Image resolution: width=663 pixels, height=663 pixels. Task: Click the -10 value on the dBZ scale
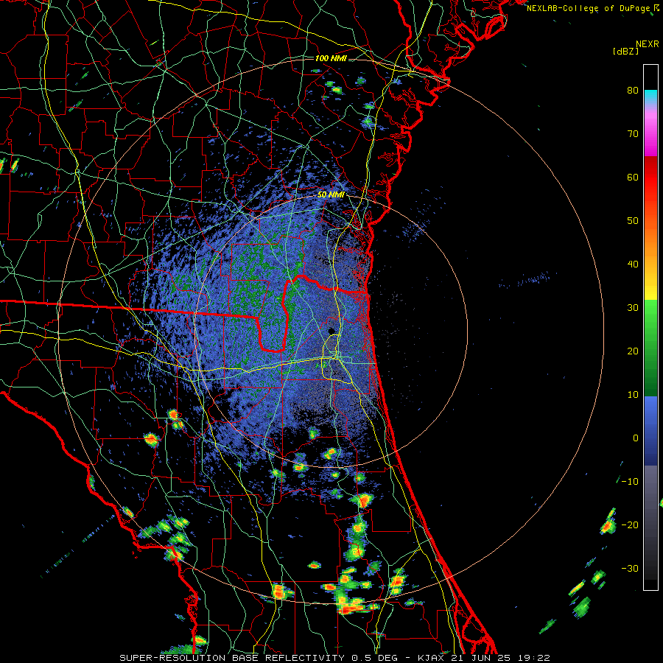tap(630, 482)
